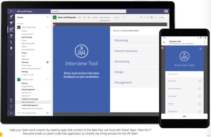
Task: Switch to the Posts tab
Action: [x=79, y=17]
